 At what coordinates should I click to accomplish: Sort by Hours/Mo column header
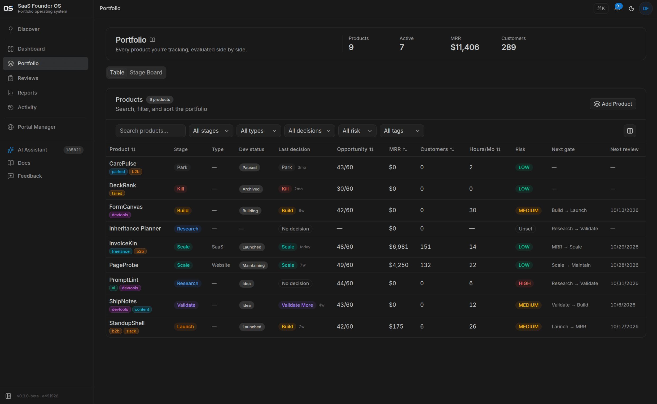(485, 149)
